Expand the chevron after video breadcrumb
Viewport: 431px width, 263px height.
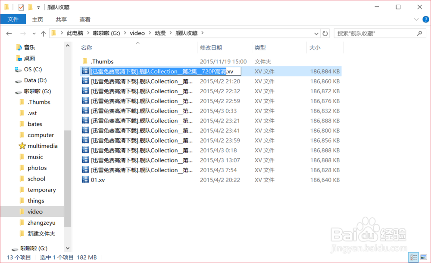click(x=150, y=33)
